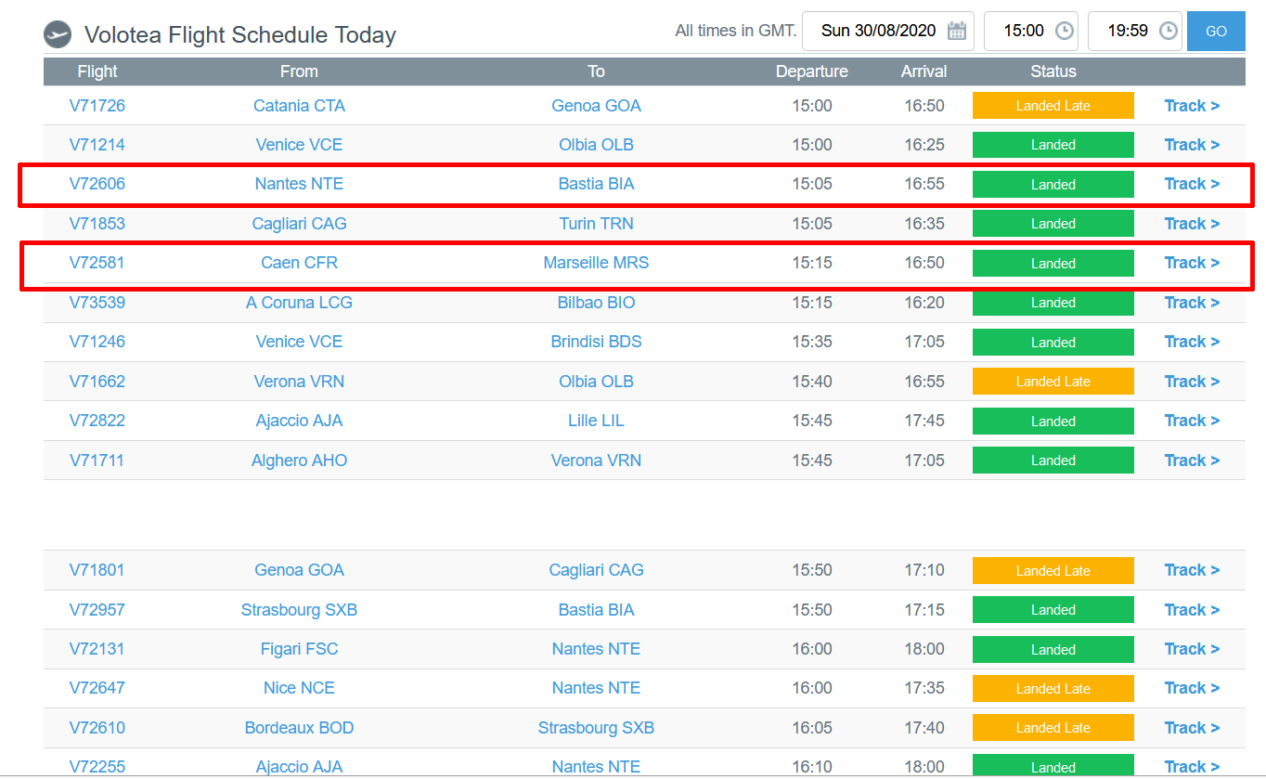Screen dimensions: 1266x779
Task: Track the Bordeaux to Strasbourg flight
Action: (1192, 728)
